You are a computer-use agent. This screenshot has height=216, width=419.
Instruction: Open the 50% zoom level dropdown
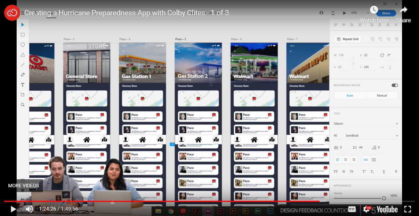tap(359, 13)
